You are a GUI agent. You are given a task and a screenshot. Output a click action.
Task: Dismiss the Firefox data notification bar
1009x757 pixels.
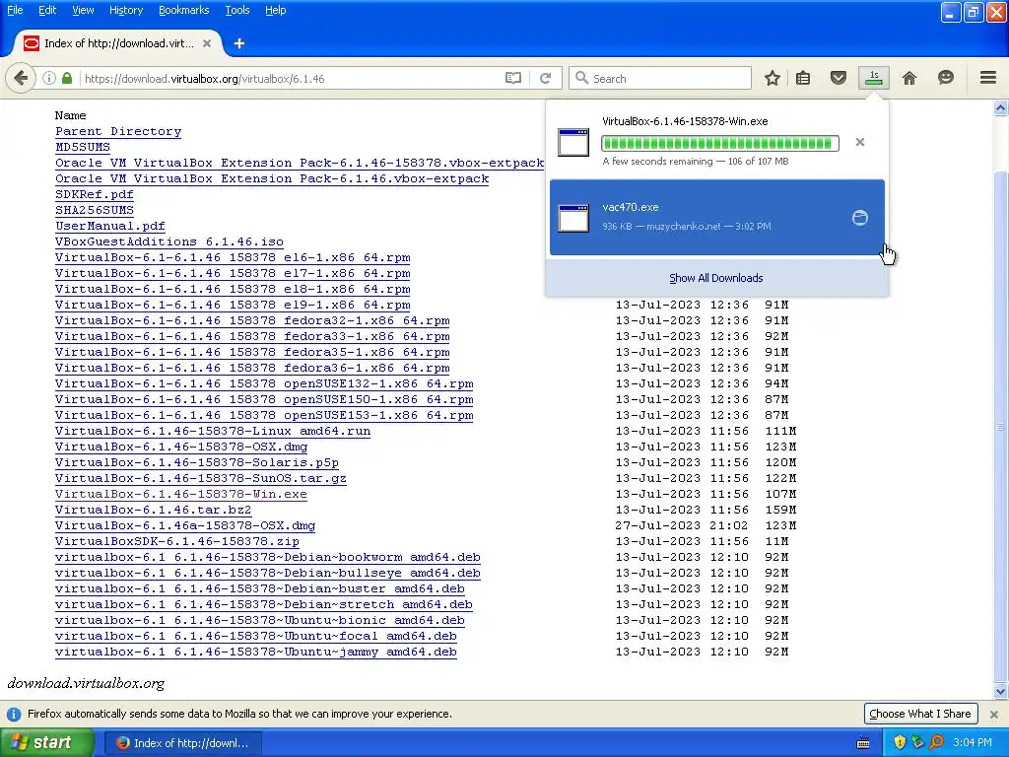(994, 715)
